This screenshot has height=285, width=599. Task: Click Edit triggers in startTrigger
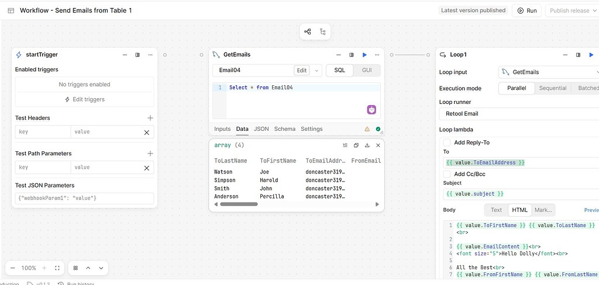point(84,99)
